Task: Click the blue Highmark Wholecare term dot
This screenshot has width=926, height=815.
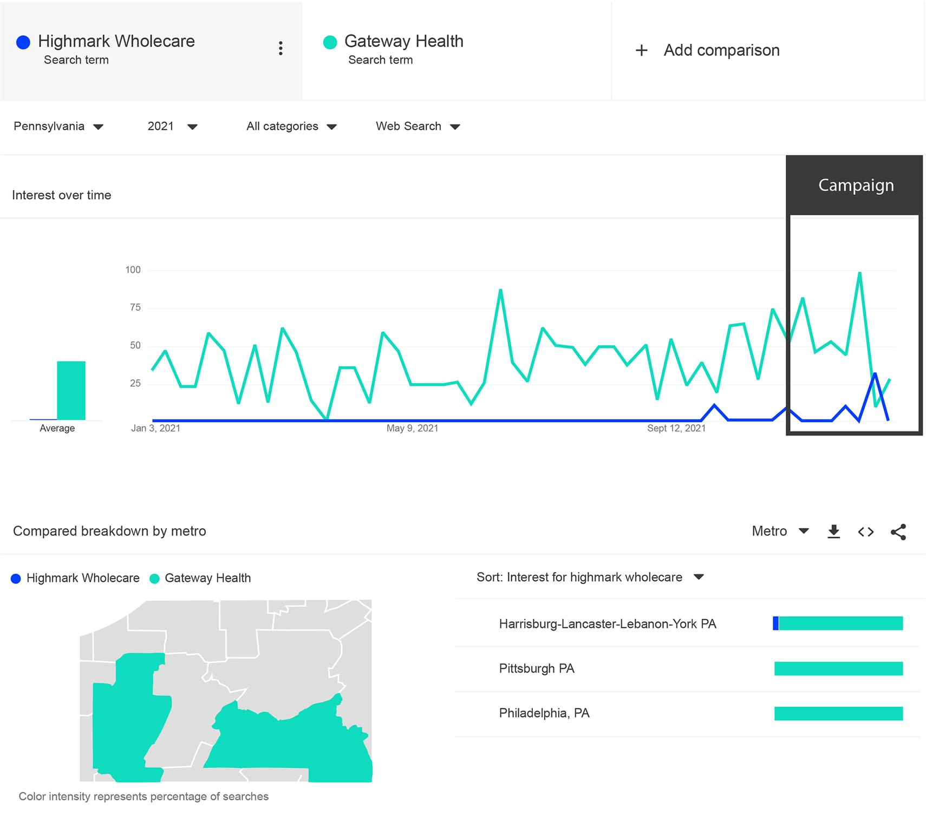Action: (23, 42)
